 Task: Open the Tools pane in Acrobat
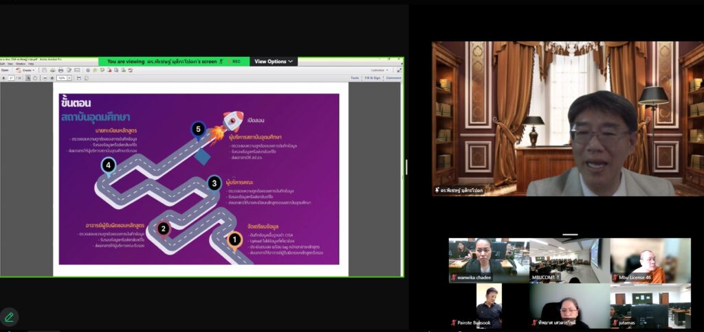point(355,78)
